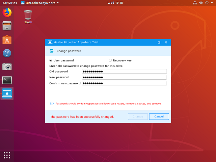Image resolution: width=216 pixels, height=162 pixels.
Task: Open the clock calendar Wed 19:18
Action: pyautogui.click(x=115, y=3)
